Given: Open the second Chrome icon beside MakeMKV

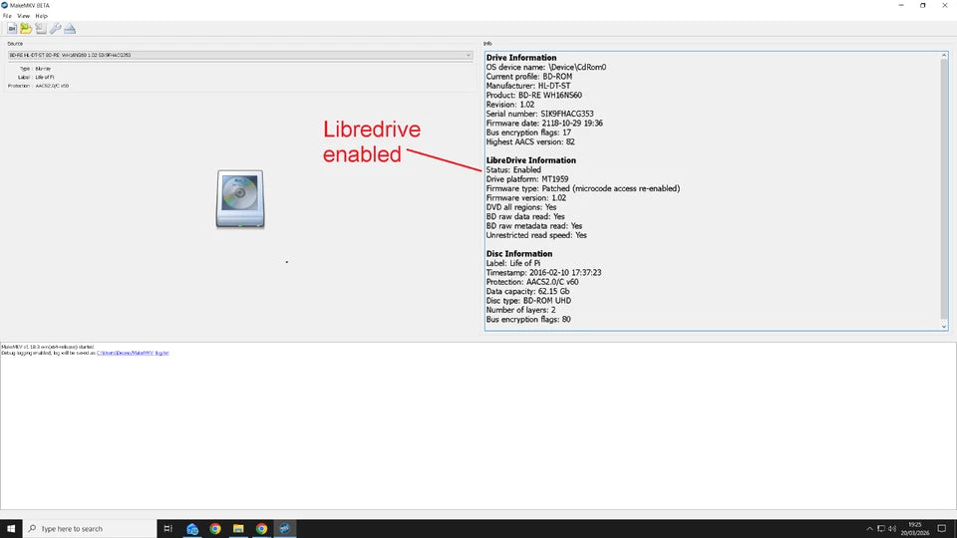Looking at the screenshot, I should 261,528.
